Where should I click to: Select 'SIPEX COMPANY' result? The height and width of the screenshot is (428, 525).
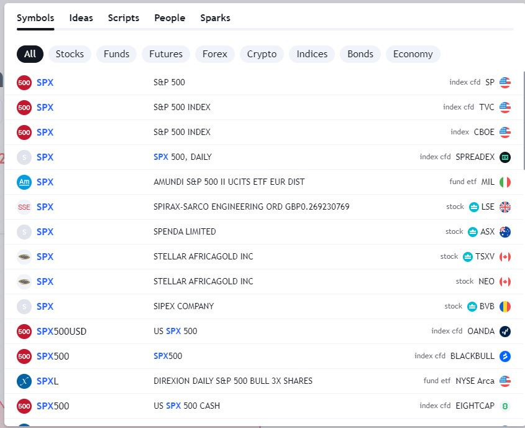[x=183, y=306]
